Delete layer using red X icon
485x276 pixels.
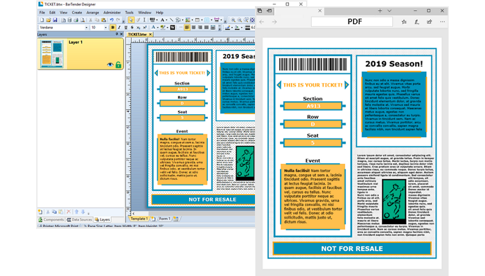(69, 212)
